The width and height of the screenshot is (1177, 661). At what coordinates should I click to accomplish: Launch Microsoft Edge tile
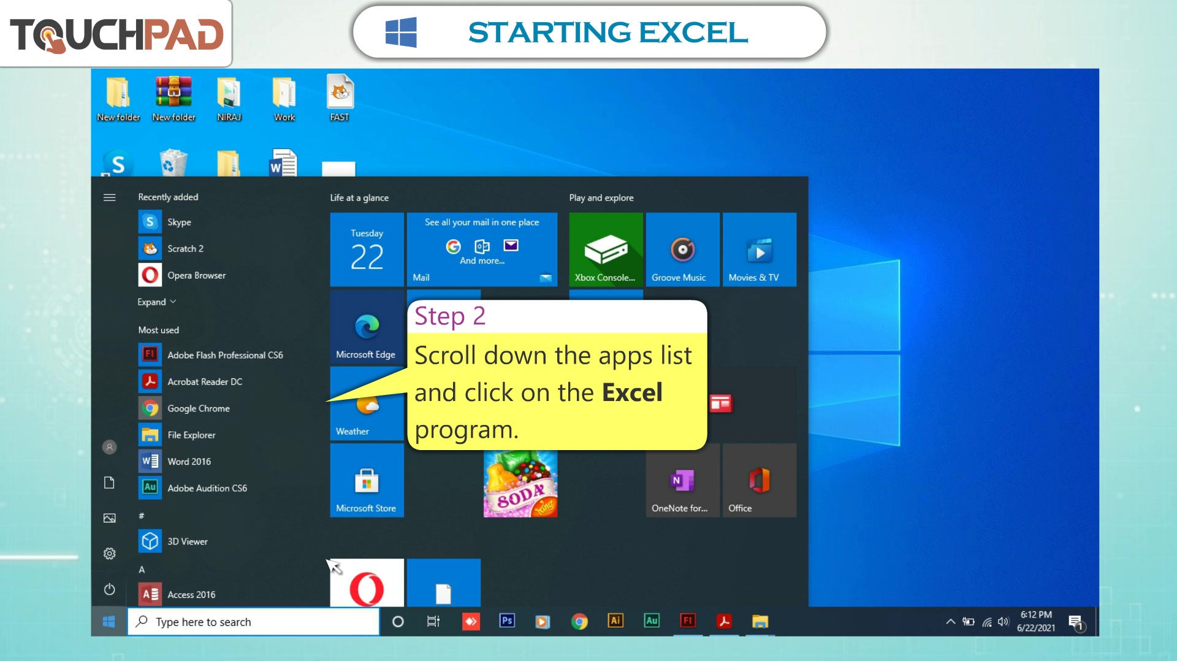click(x=367, y=328)
